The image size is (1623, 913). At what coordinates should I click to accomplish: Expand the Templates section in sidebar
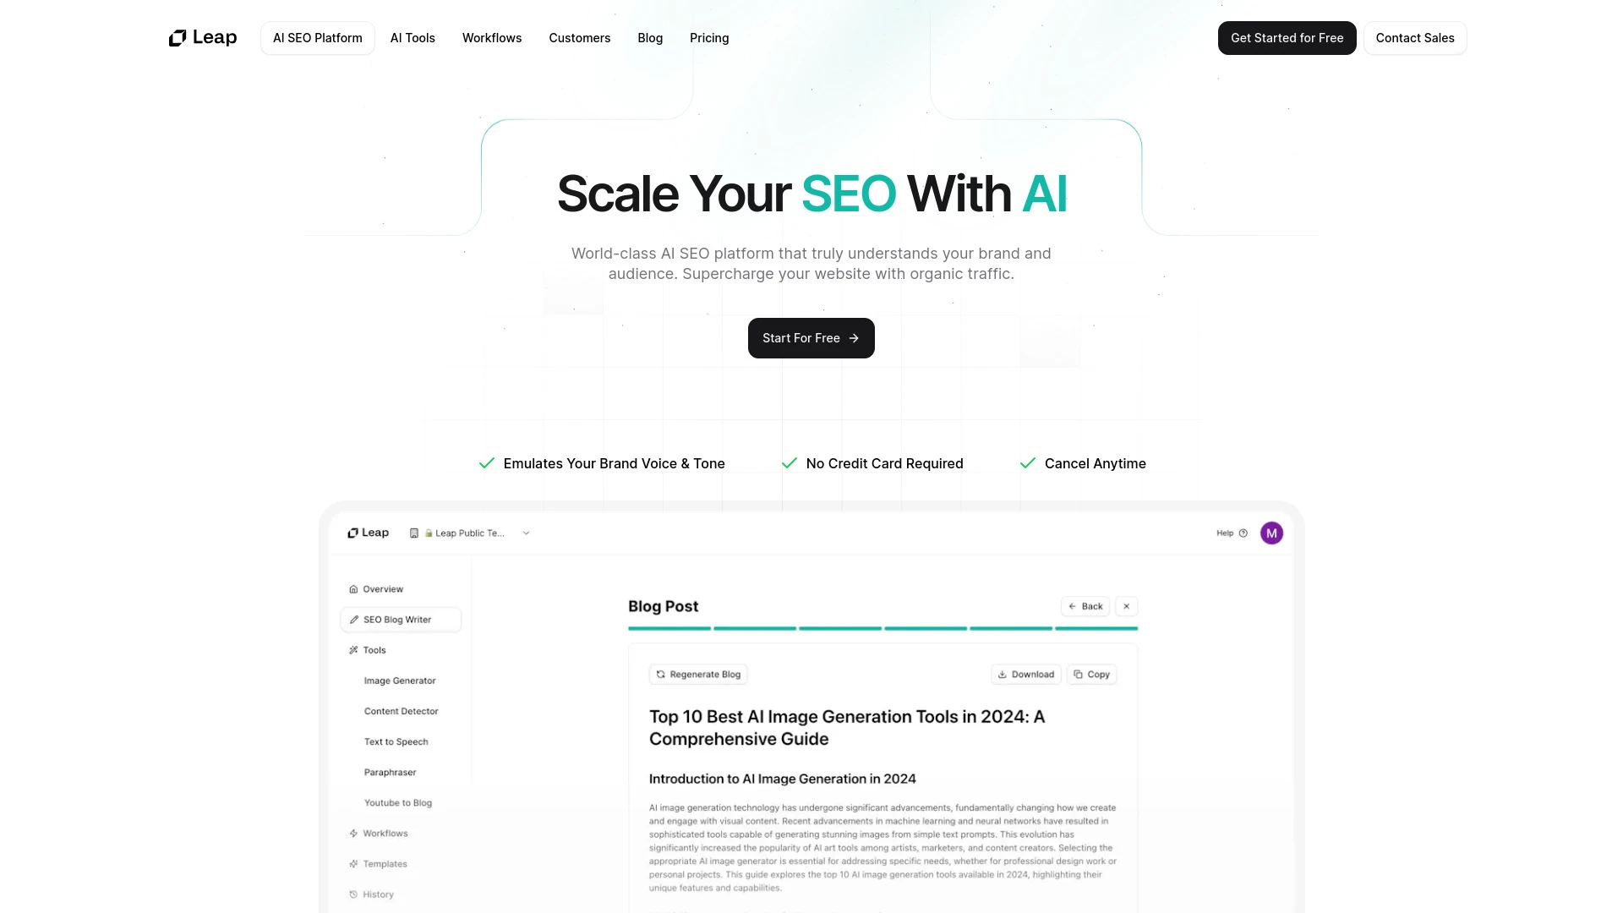pos(385,863)
